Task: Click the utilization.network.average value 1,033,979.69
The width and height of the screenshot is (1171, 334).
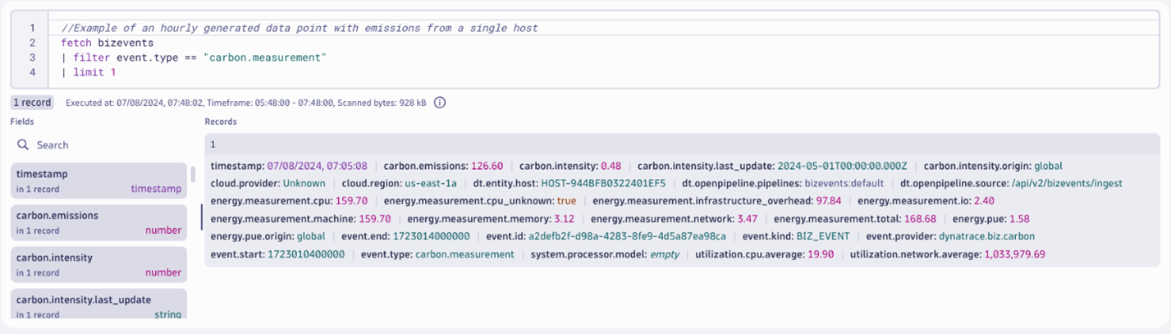Action: pyautogui.click(x=1014, y=254)
